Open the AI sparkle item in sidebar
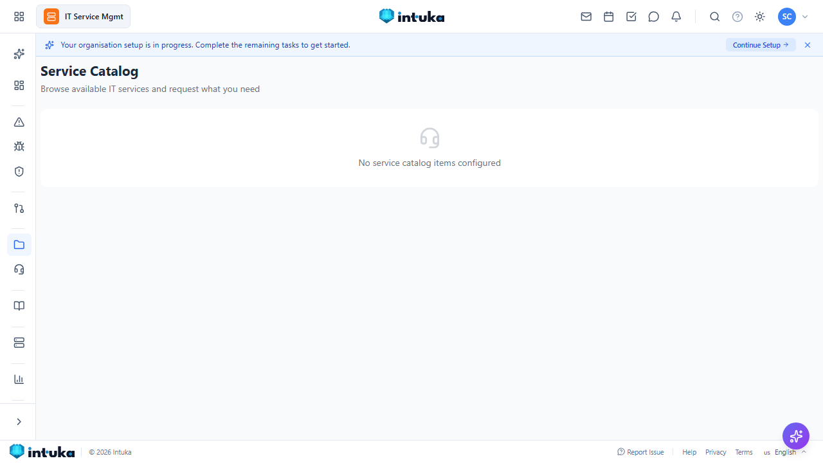The width and height of the screenshot is (823, 463). (x=19, y=54)
